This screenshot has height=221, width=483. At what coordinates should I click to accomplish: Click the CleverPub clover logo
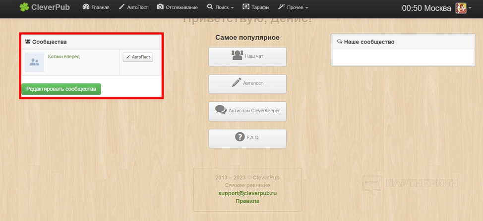(x=24, y=7)
